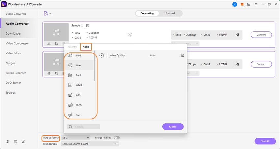
Task: Click the format list scrollbar
Action: [x=95, y=66]
